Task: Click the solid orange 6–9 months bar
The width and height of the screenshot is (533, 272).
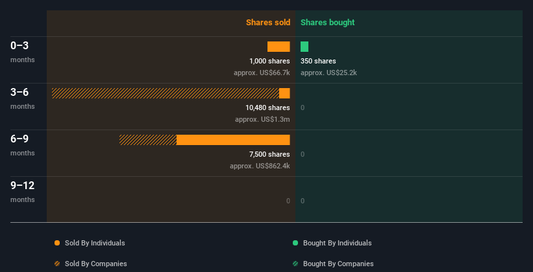Action: click(x=233, y=140)
